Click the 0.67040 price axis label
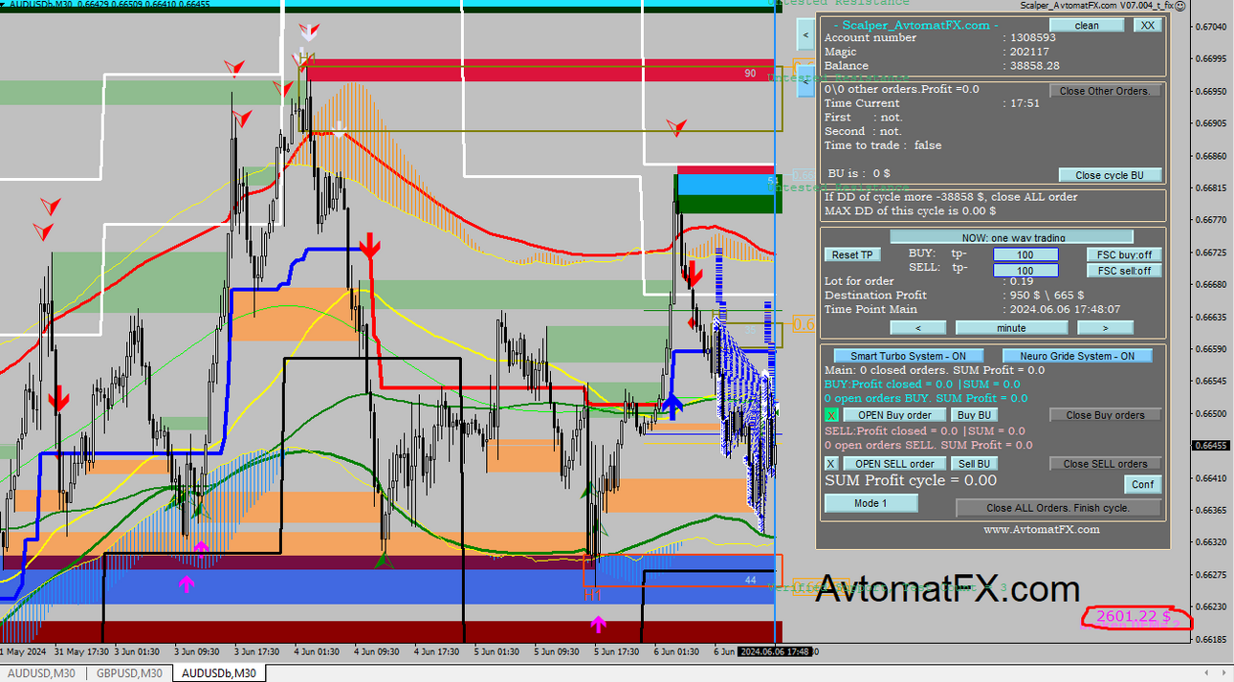 (x=1212, y=26)
